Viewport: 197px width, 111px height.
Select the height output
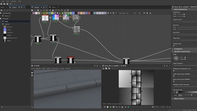coord(9,41)
